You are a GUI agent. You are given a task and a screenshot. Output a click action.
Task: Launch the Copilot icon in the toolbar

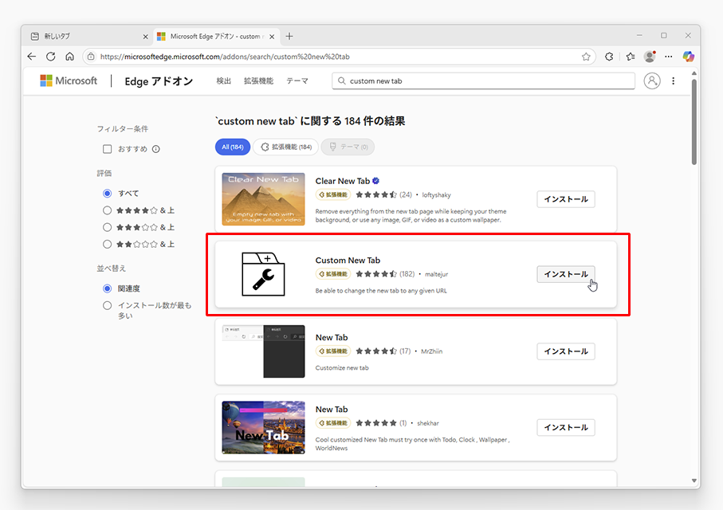pos(689,57)
